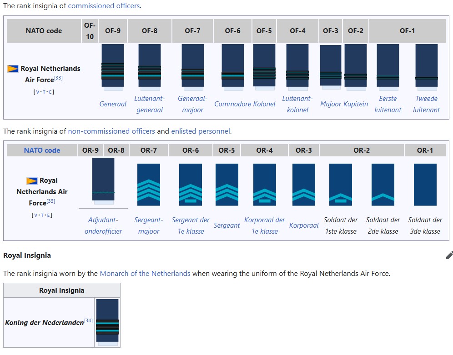Click the Royal Insignia table header
This screenshot has width=453, height=355.
[x=62, y=290]
